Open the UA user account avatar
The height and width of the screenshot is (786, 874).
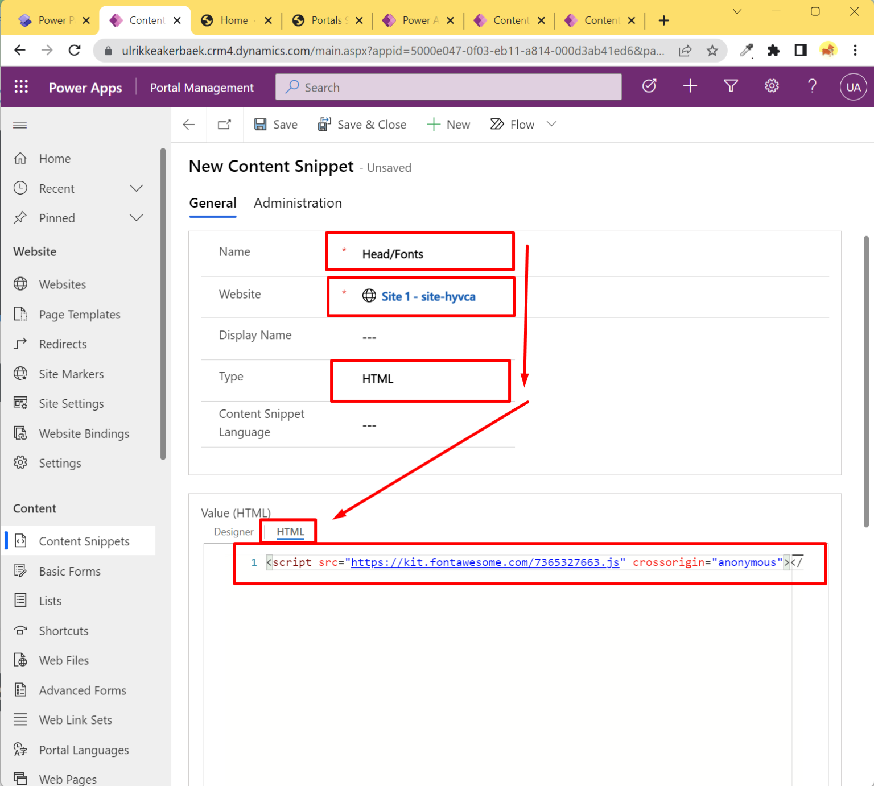pyautogui.click(x=853, y=87)
